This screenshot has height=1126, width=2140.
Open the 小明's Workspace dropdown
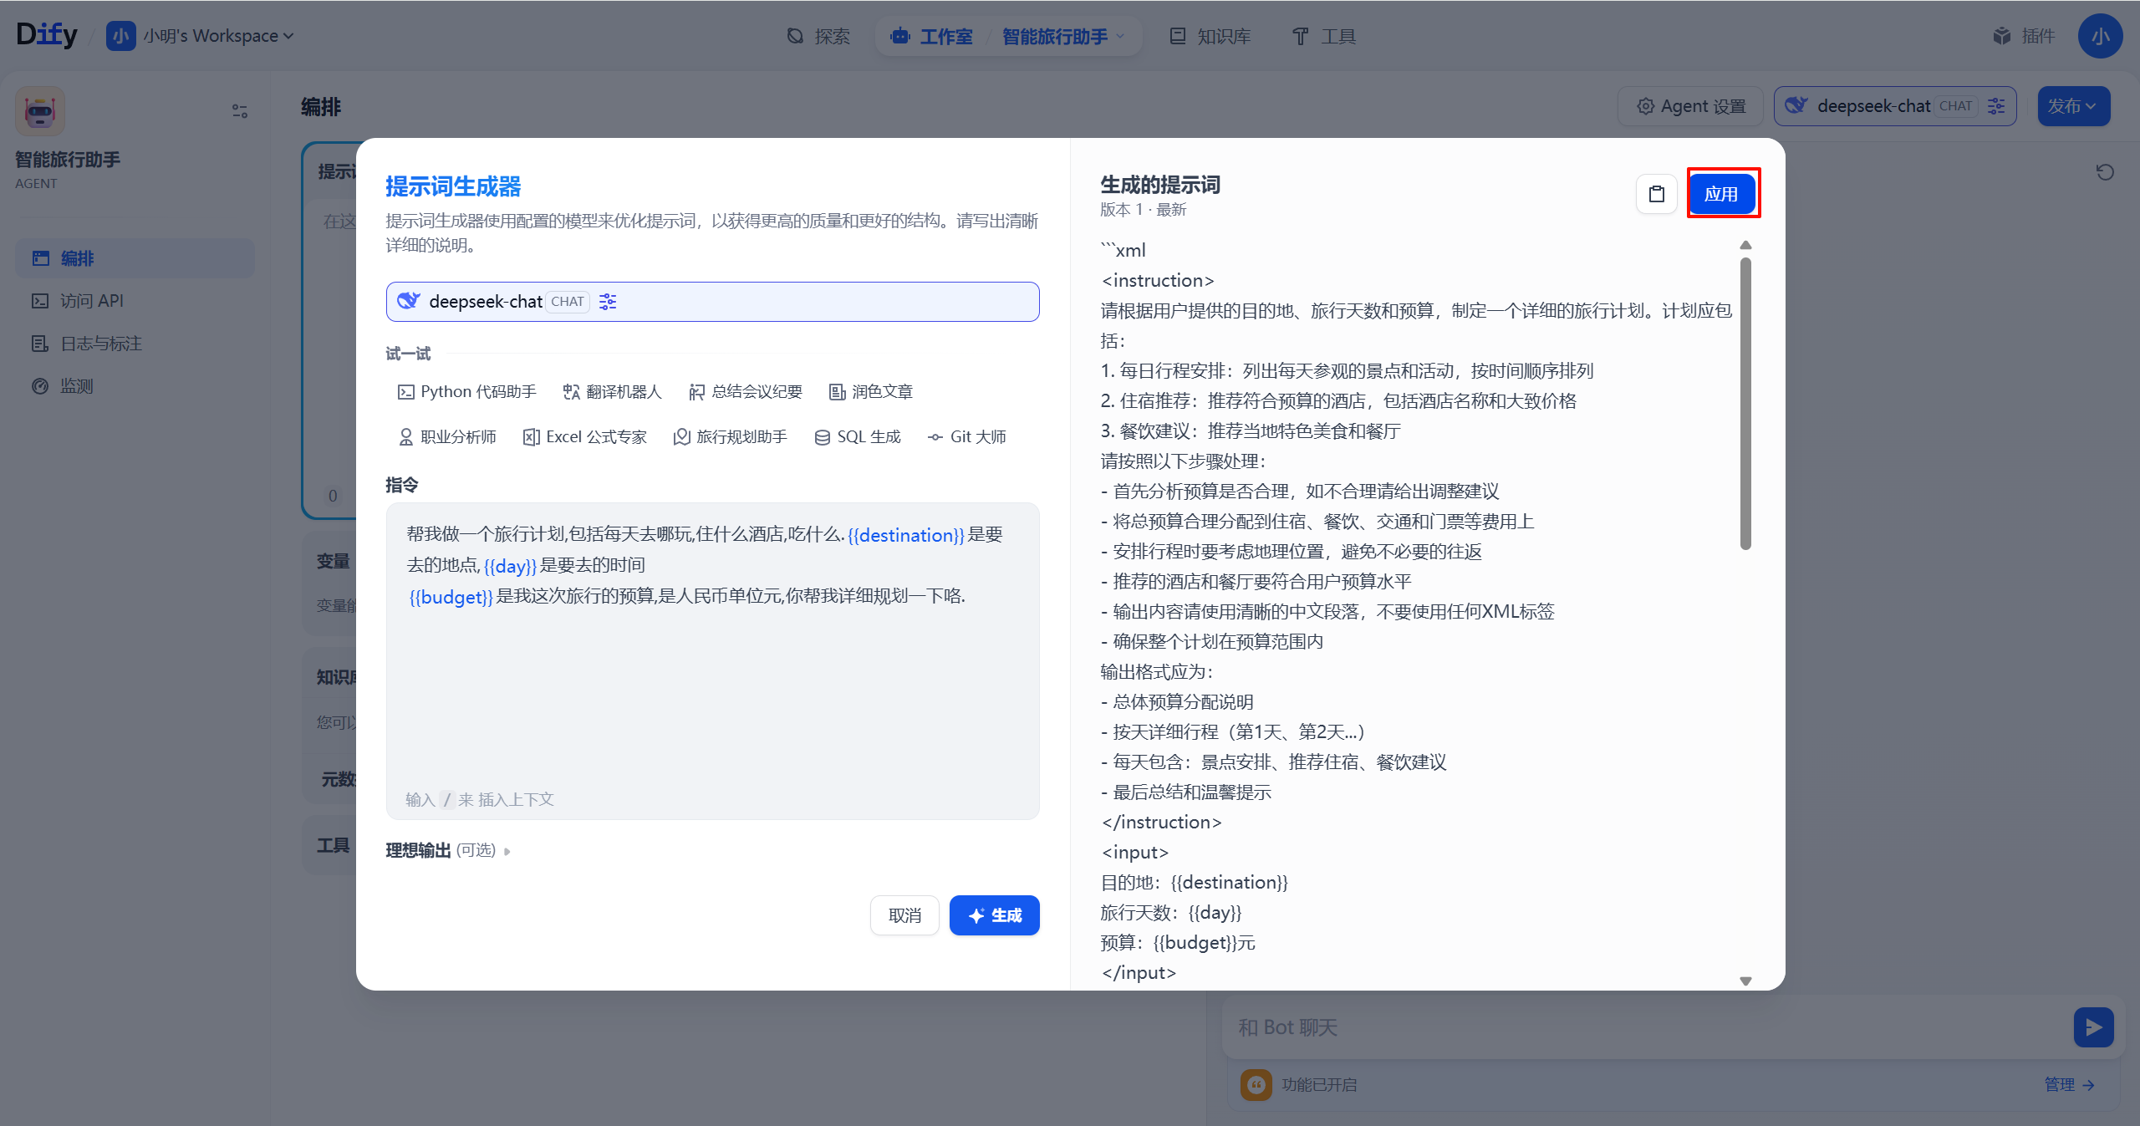pyautogui.click(x=210, y=36)
